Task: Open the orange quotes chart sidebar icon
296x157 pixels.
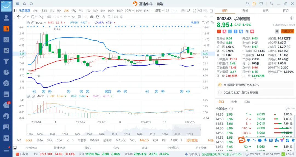Action: point(6,29)
